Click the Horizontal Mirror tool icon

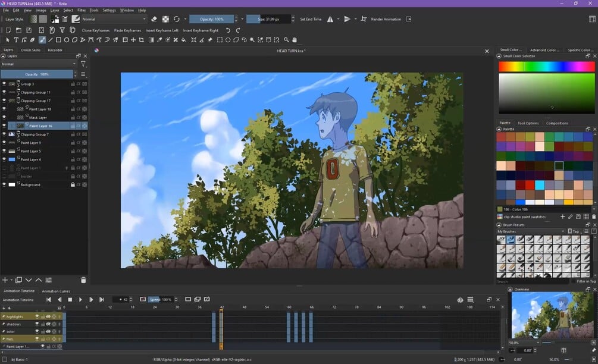[x=330, y=19]
